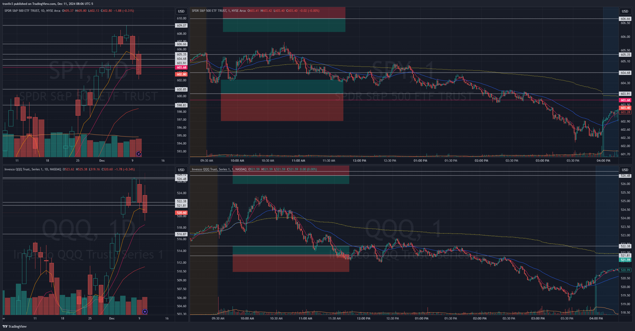Click the purple lightning news icon on SPY daily chart
This screenshot has height=331, width=635.
pyautogui.click(x=139, y=154)
